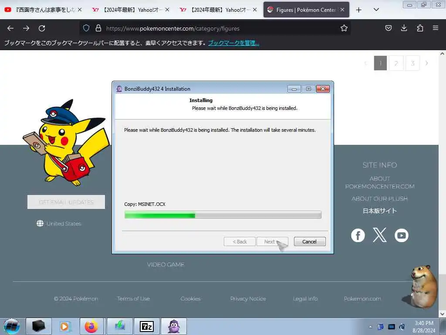Switch to the YouTube 西園寺さん tab
This screenshot has height=335, width=446.
[43, 10]
